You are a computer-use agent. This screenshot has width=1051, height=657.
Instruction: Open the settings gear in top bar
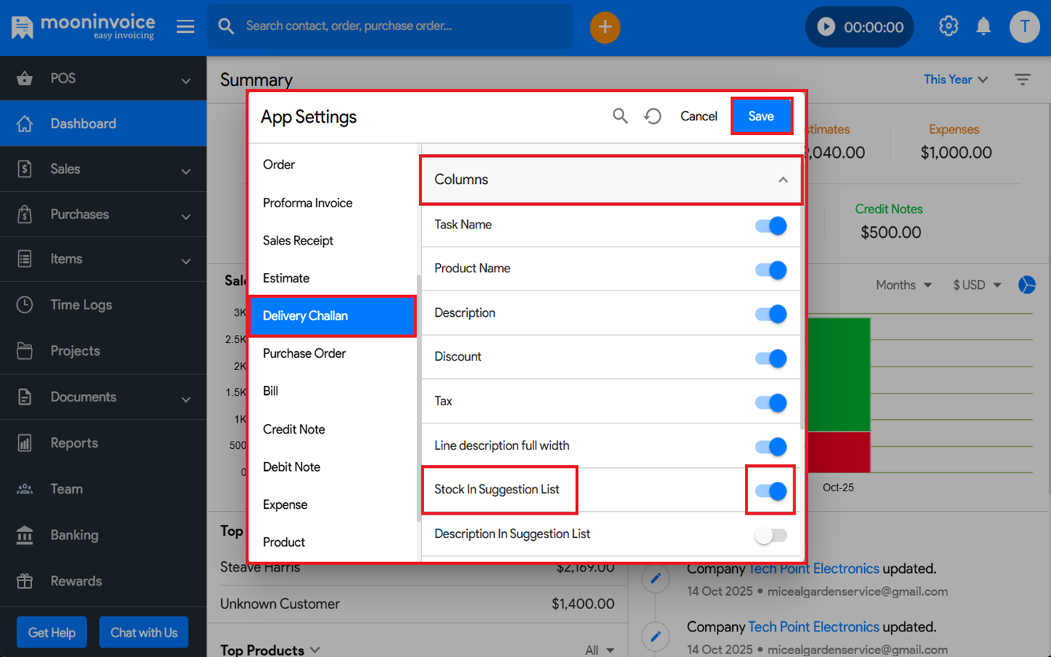tap(948, 27)
